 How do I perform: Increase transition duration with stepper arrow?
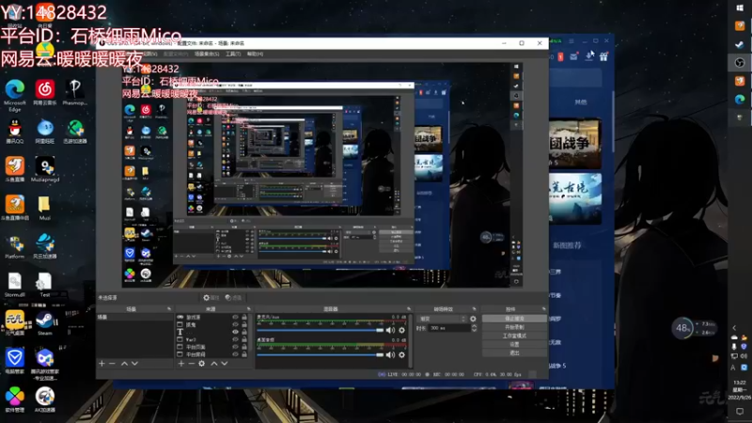pos(474,326)
